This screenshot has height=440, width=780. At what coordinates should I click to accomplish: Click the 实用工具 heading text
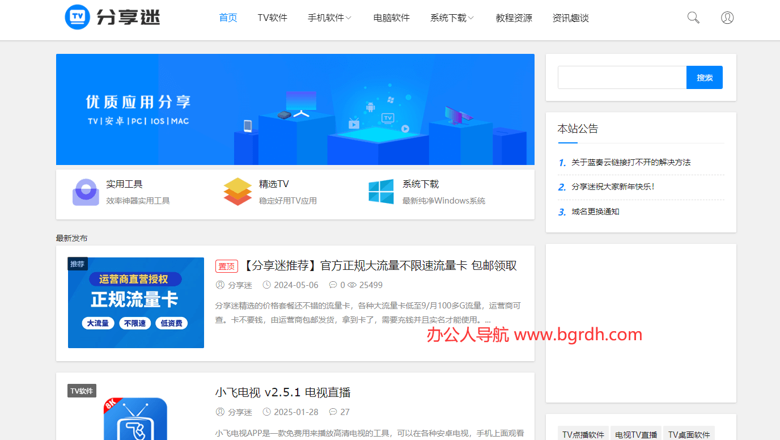point(124,184)
